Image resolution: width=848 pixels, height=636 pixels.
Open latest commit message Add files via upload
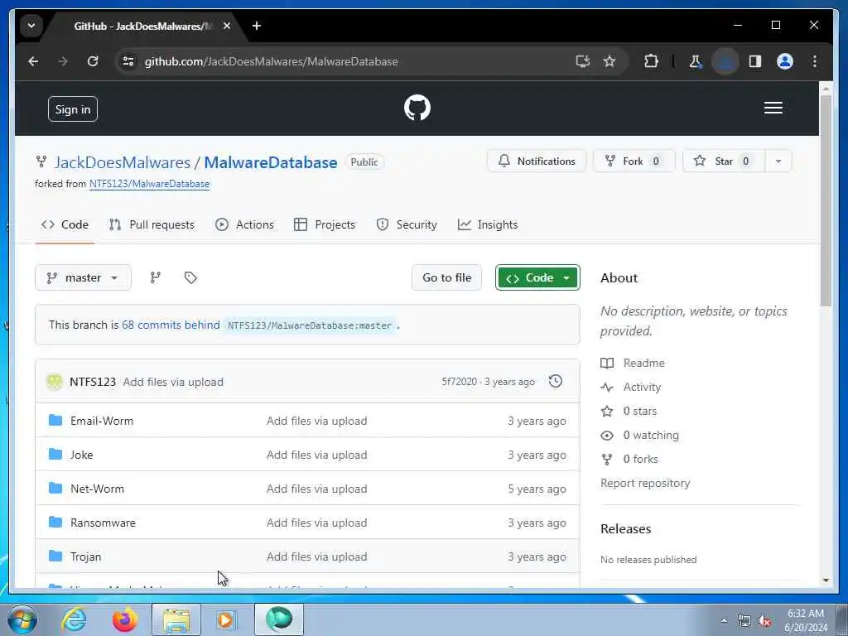(x=173, y=382)
